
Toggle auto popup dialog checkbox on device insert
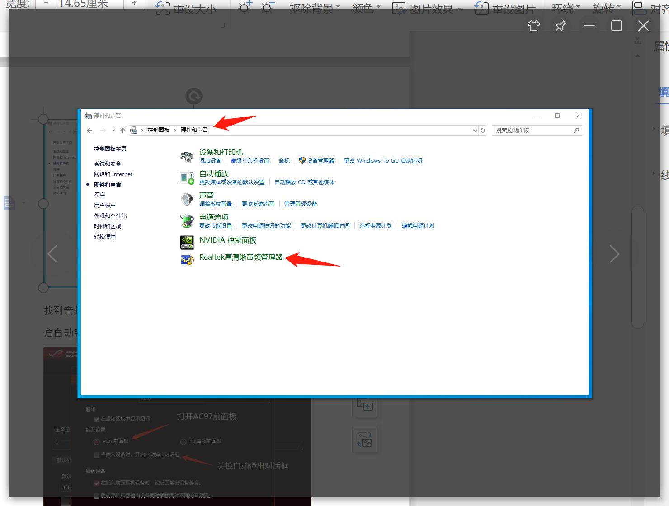tap(96, 454)
